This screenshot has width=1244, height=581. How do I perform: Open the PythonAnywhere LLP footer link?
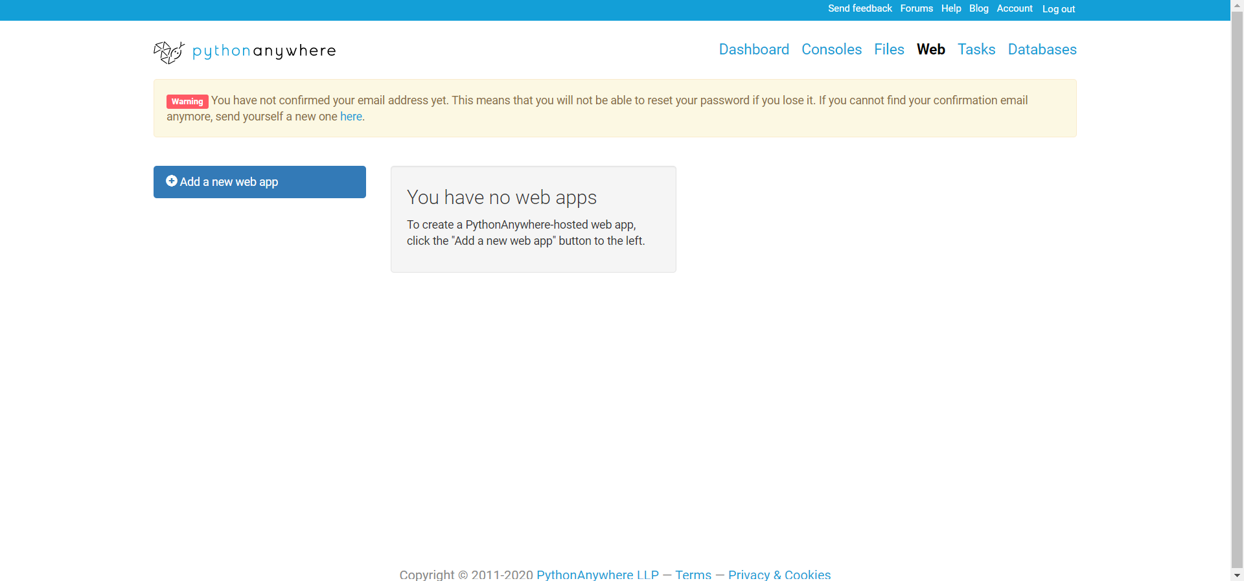tap(597, 575)
